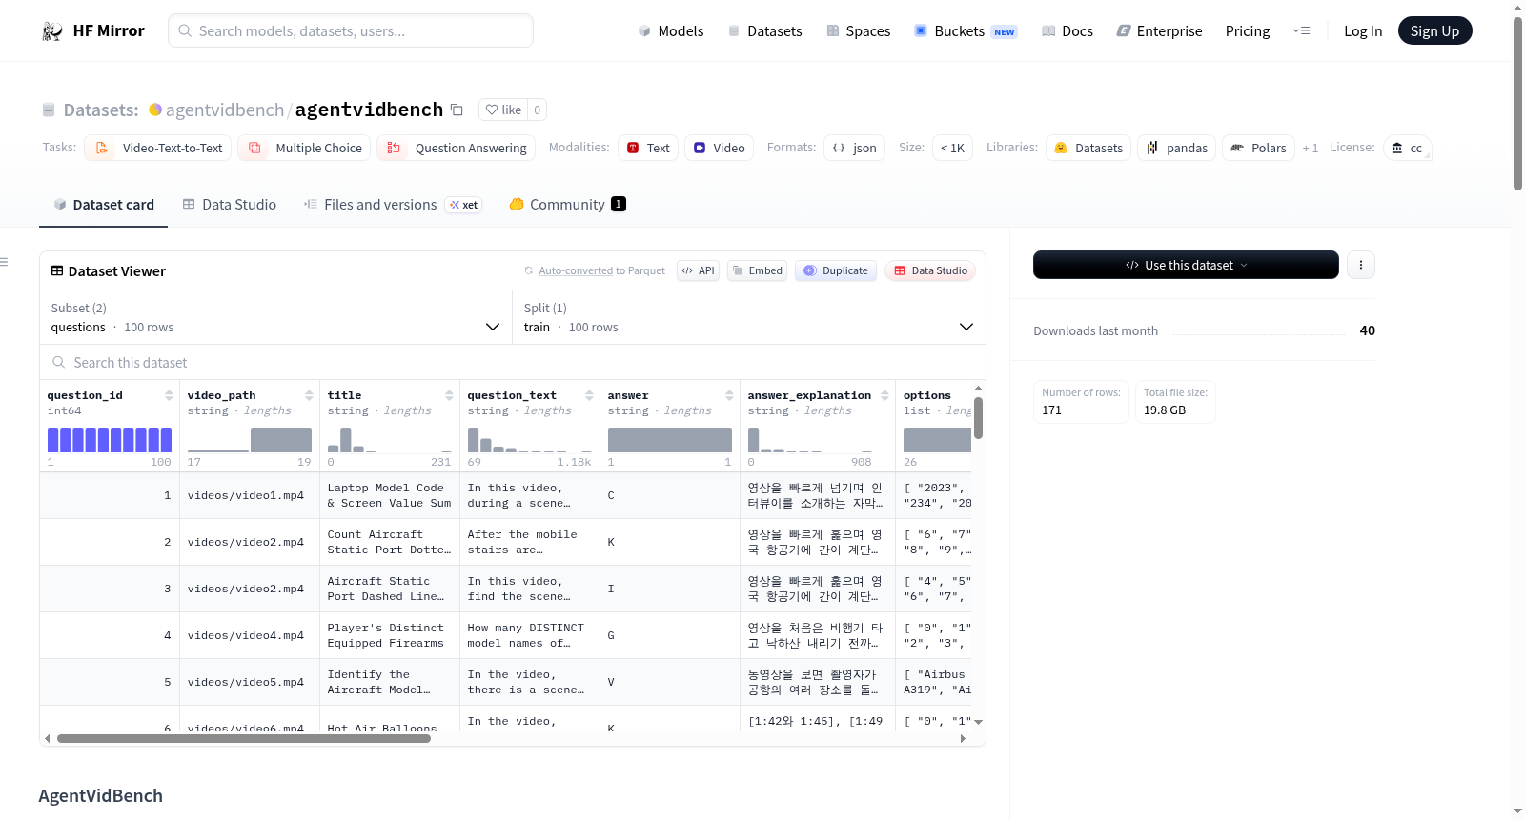Click the json format tag
Screen dimensions: 1525x820
point(855,148)
